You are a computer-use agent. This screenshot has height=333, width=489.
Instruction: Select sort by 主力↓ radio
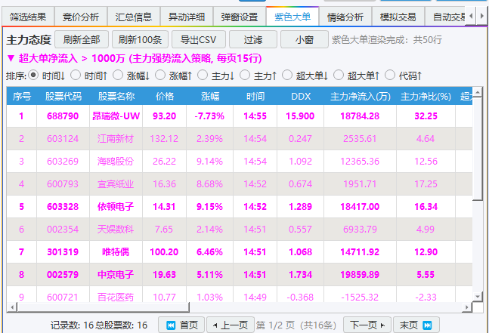[203, 75]
